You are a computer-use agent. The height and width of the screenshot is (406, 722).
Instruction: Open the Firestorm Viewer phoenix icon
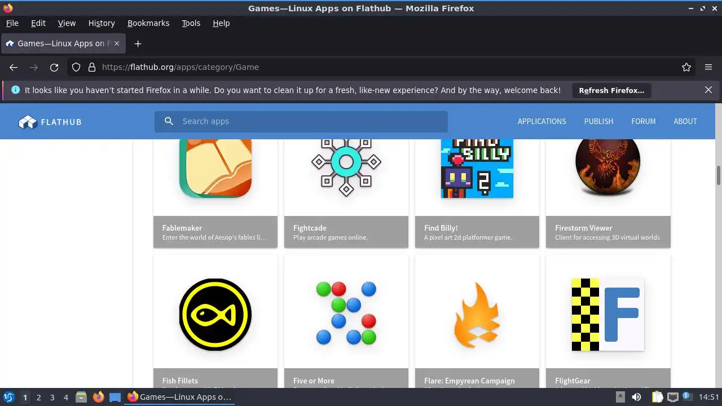point(608,167)
